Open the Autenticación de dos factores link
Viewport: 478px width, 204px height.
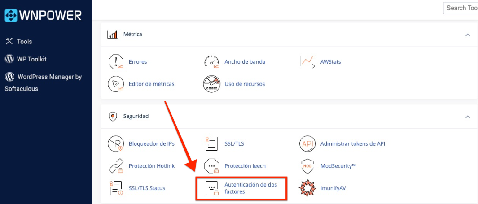tap(250, 188)
